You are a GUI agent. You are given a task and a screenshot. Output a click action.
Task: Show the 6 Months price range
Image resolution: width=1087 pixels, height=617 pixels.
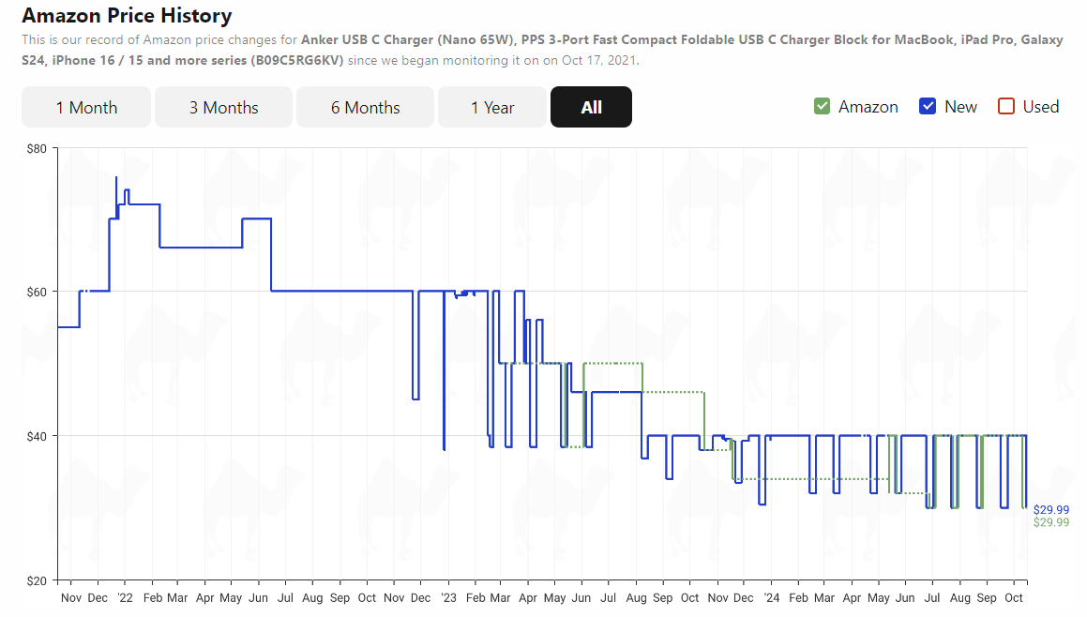pos(365,108)
